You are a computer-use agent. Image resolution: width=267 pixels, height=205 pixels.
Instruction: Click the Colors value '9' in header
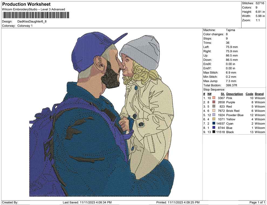point(256,8)
